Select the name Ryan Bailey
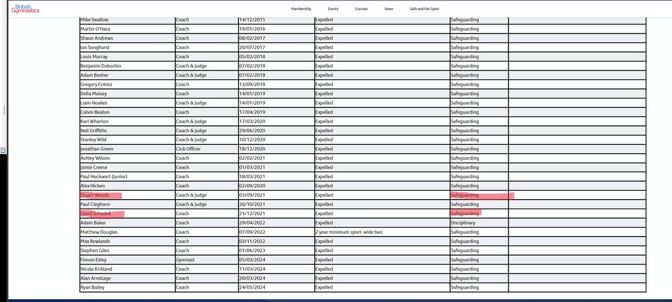The image size is (672, 302). point(93,287)
